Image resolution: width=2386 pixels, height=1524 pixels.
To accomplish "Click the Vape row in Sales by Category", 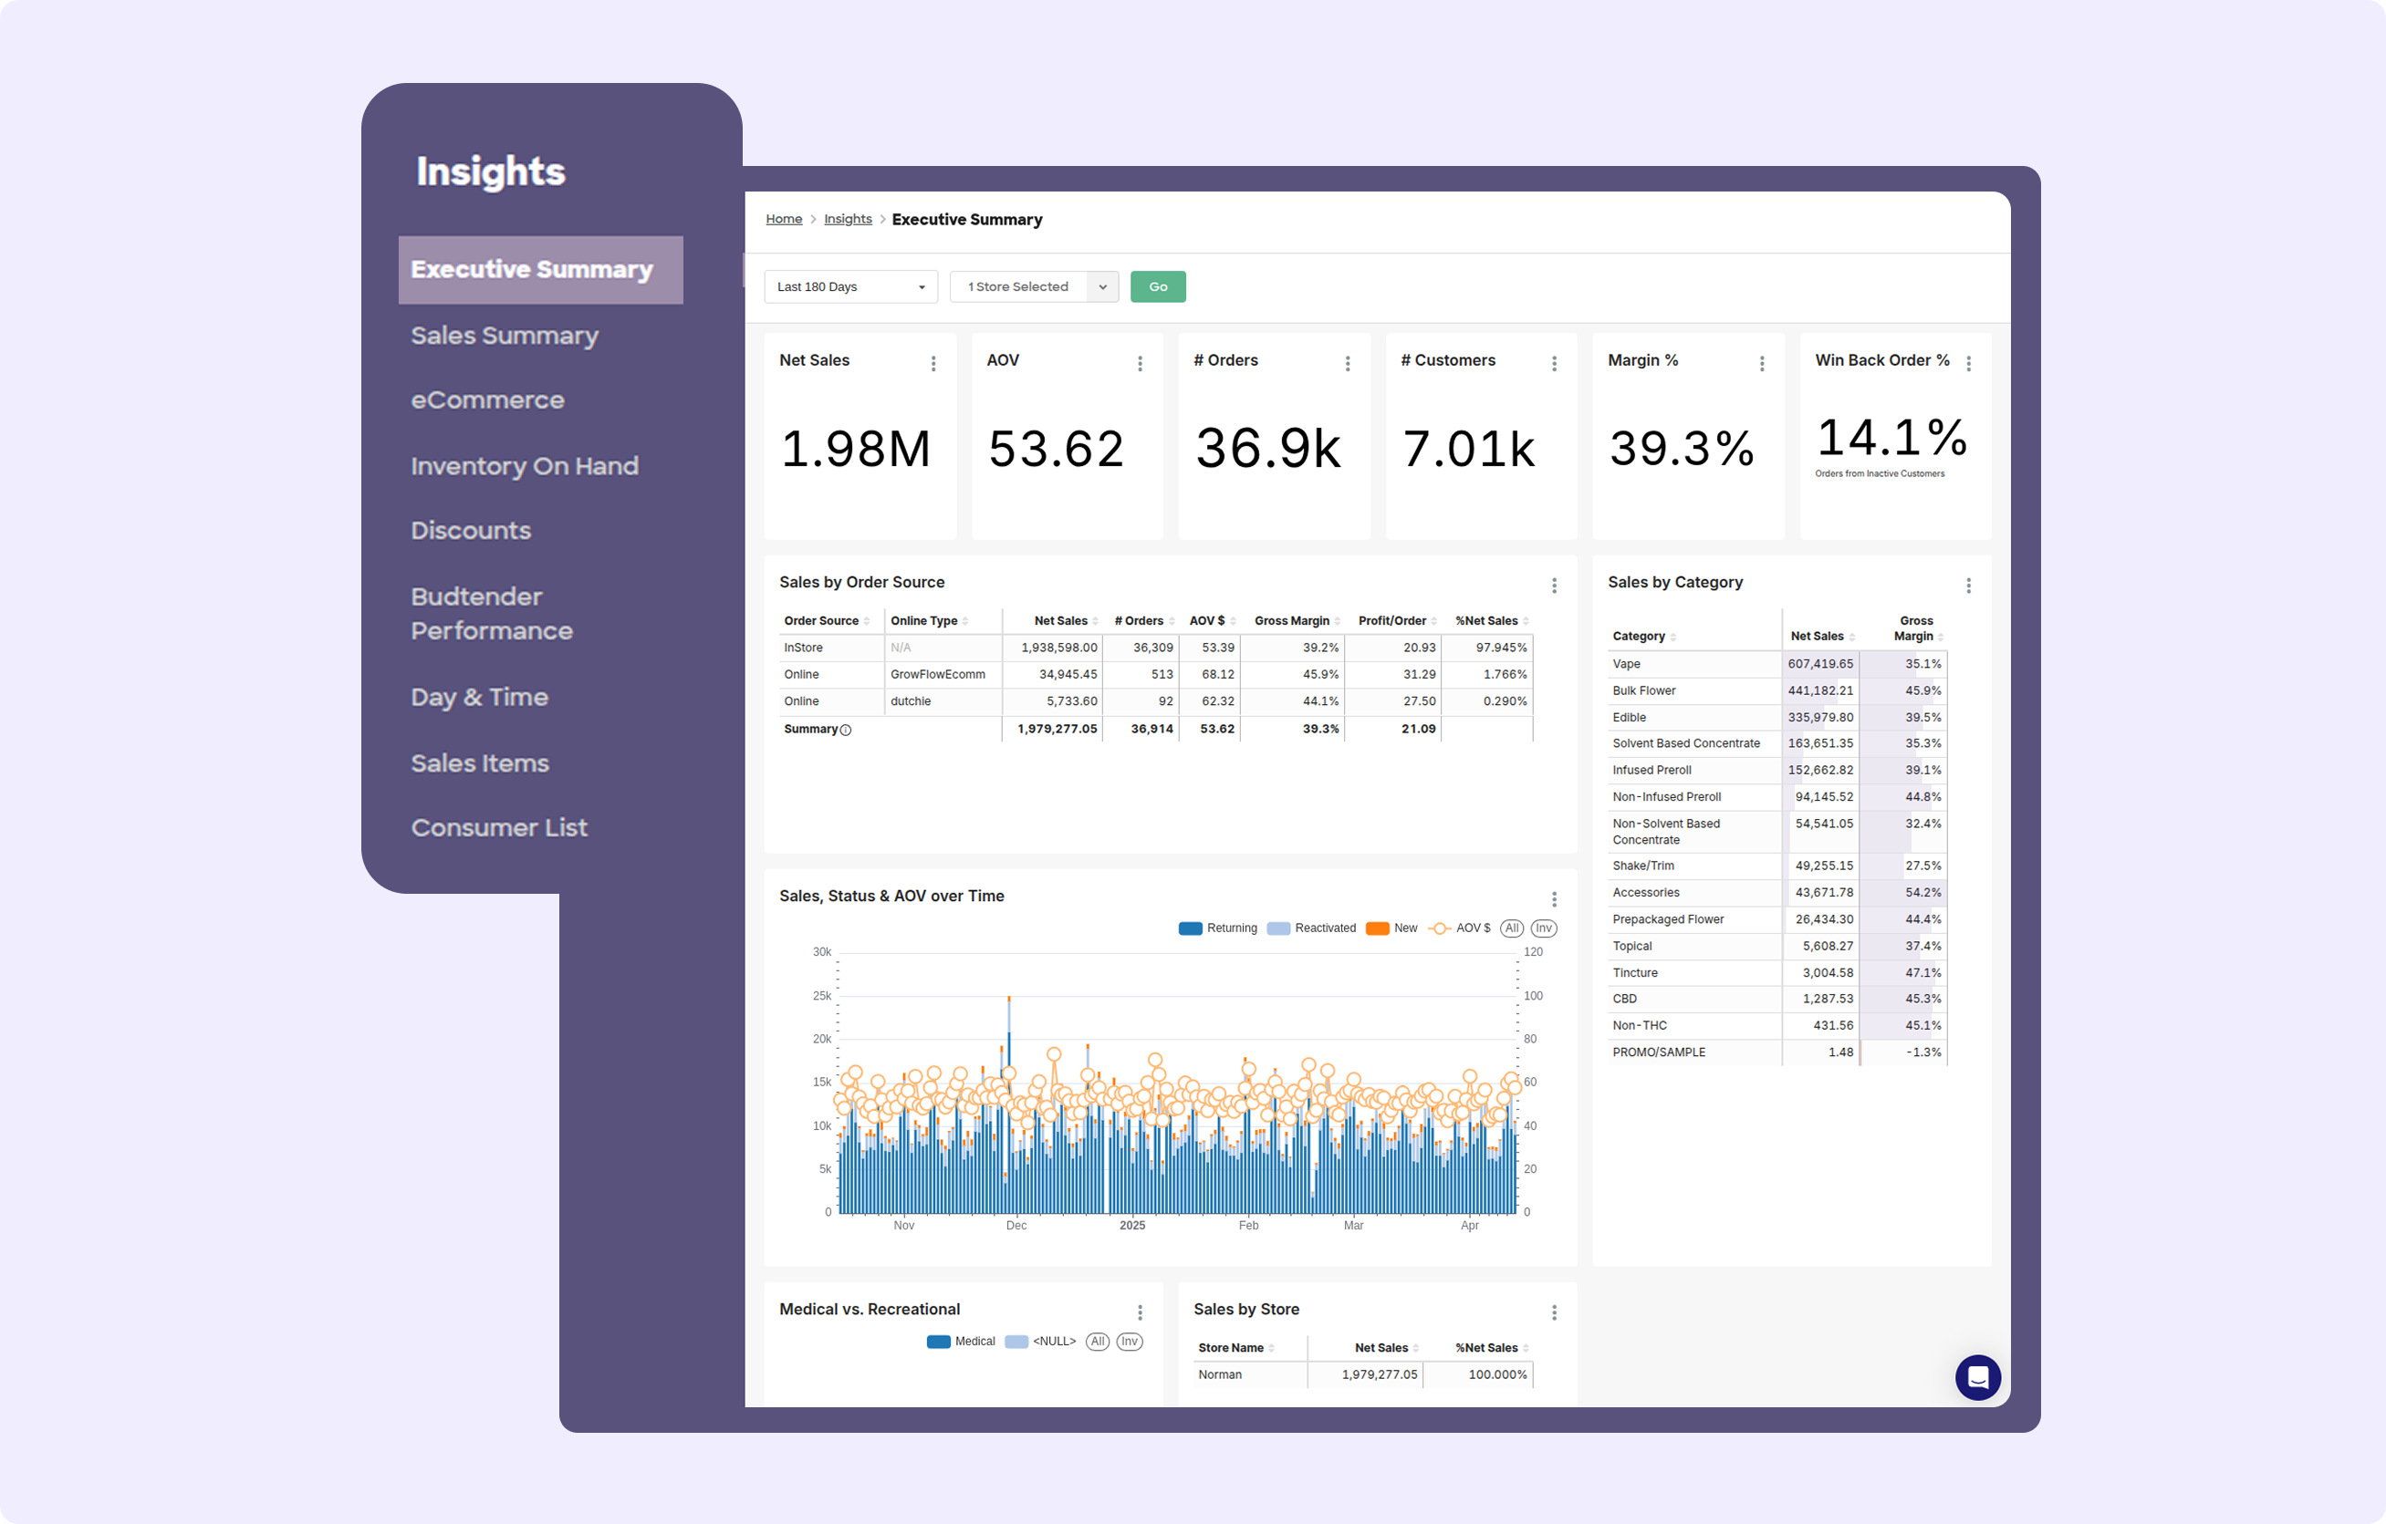I will coord(1626,663).
